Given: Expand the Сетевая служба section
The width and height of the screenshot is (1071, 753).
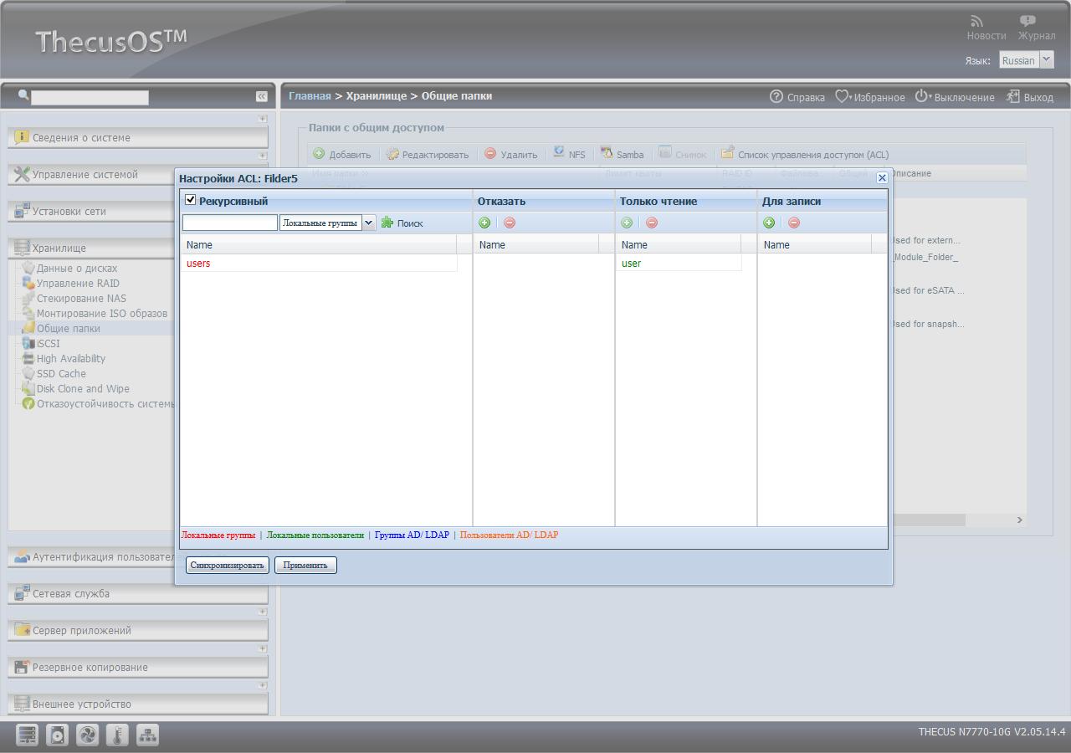Looking at the screenshot, I should (138, 594).
